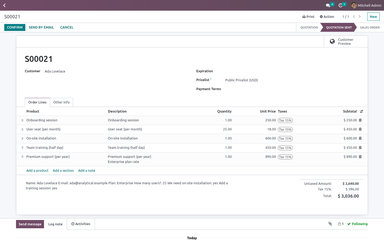Set status to Quotation stage

click(309, 27)
